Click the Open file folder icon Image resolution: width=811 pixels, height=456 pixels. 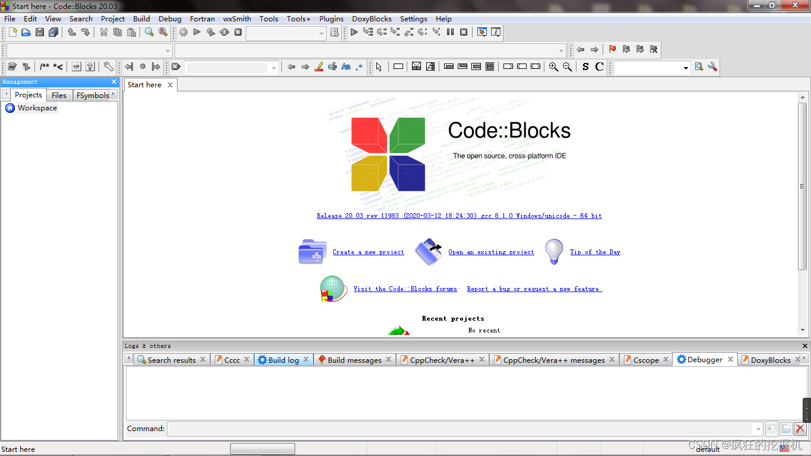coord(26,32)
